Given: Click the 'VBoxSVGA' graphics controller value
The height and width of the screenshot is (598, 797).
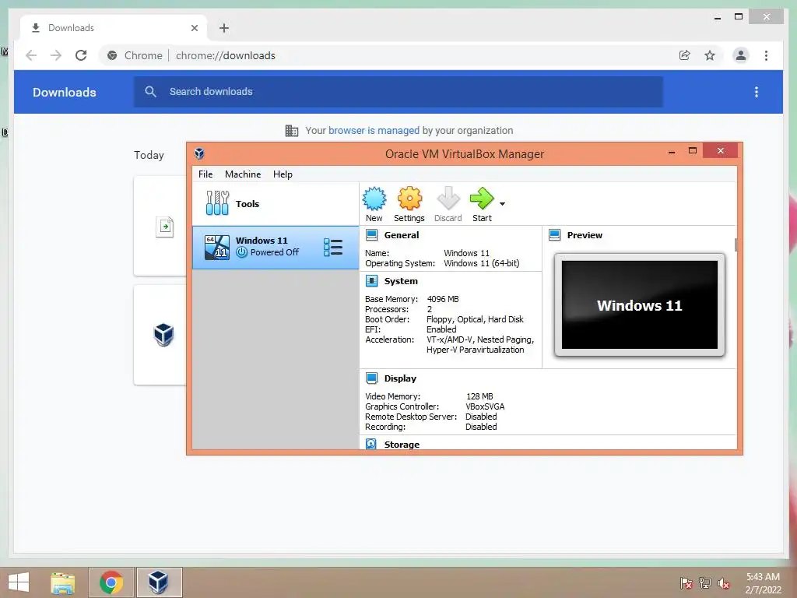Looking at the screenshot, I should tap(485, 406).
